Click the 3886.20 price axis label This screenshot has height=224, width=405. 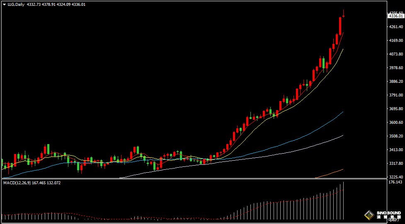(395, 82)
